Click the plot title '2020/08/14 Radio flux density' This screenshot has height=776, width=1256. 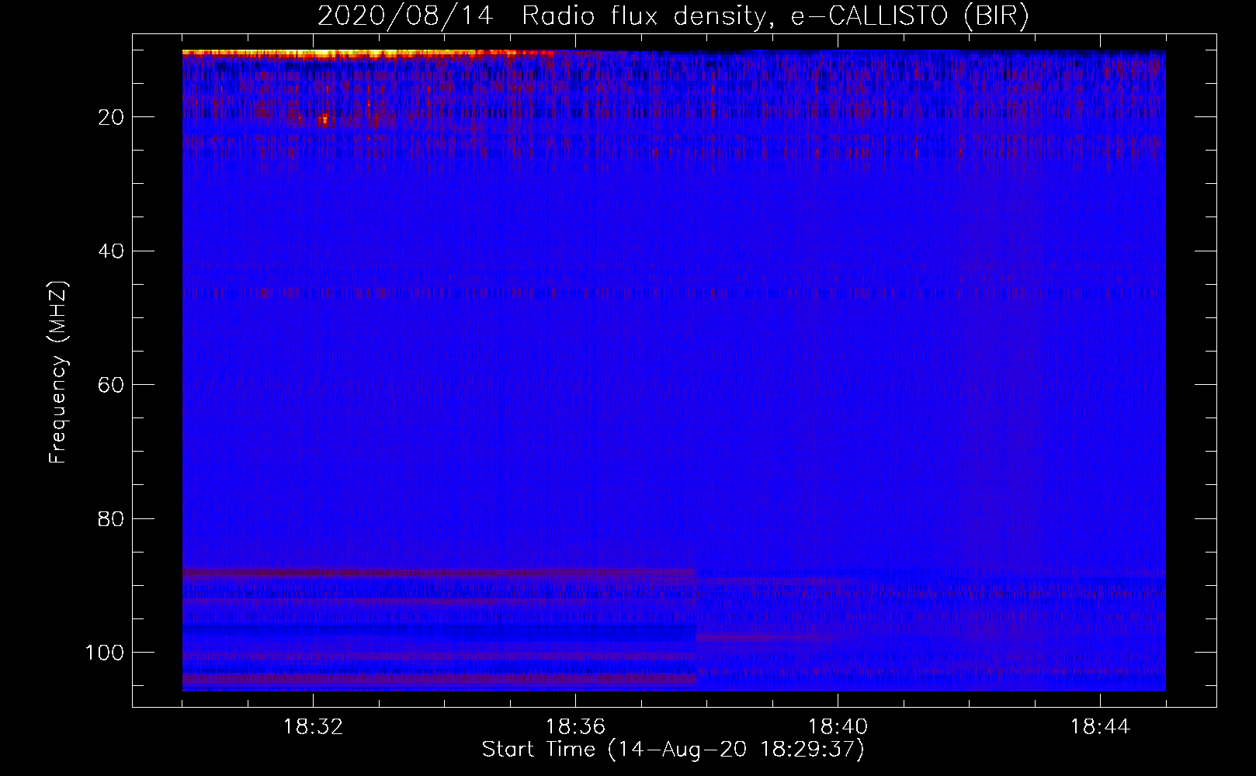click(673, 16)
